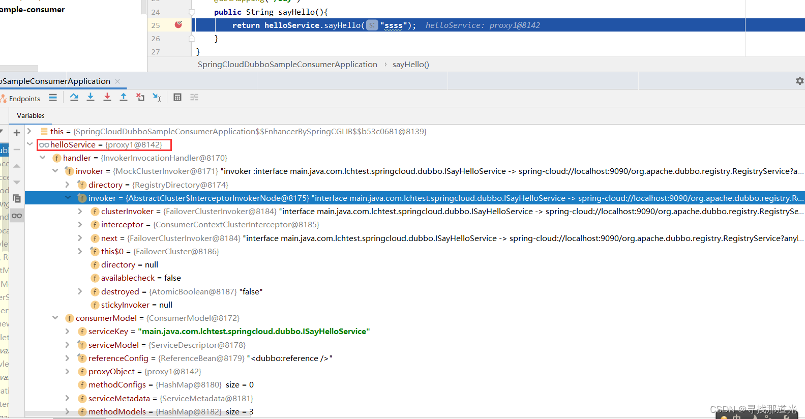The height and width of the screenshot is (419, 805).
Task: Expand the serviceKey string node
Action: (x=67, y=331)
